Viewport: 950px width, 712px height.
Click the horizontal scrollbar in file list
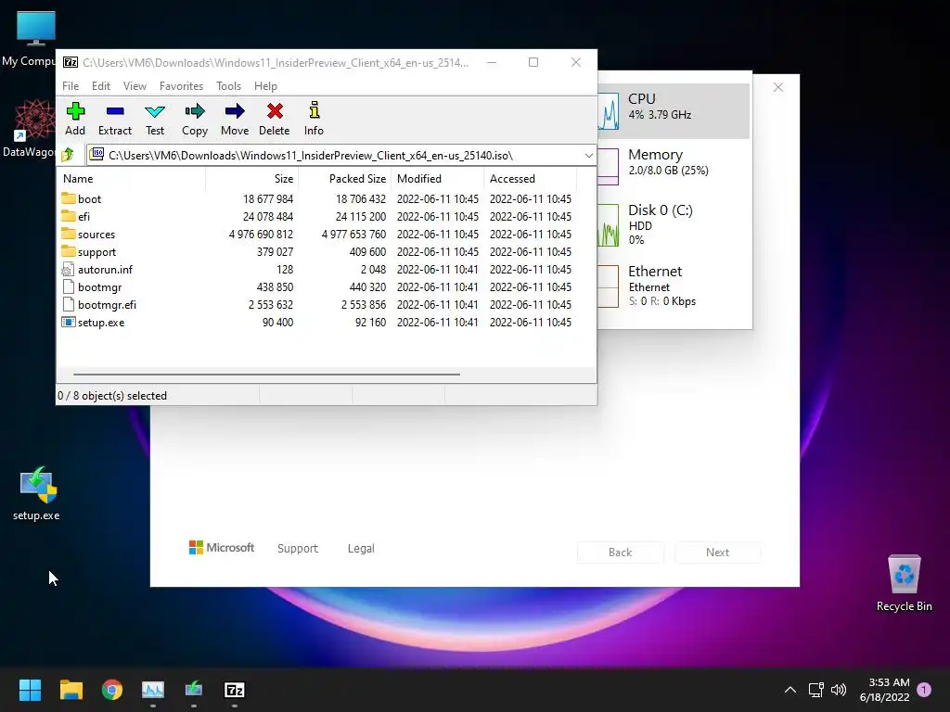[x=266, y=375]
